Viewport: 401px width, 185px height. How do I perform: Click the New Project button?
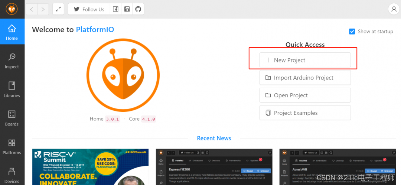coord(305,60)
